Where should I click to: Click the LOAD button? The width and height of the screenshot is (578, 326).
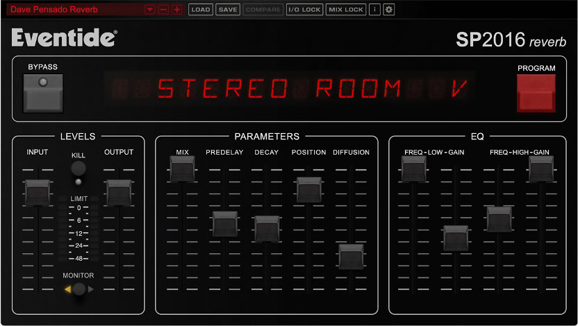[201, 10]
